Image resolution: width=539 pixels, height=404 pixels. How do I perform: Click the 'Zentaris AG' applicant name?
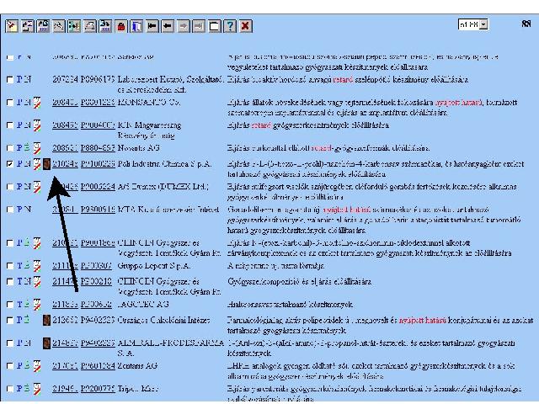137,366
